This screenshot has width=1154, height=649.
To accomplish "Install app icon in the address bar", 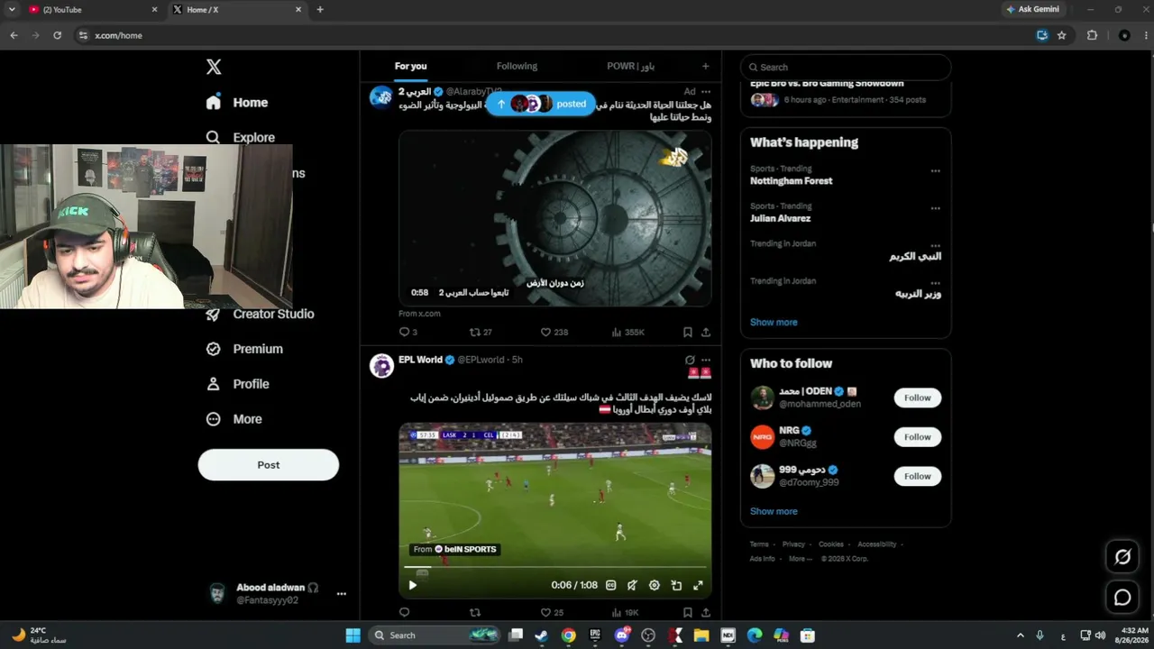I will pos(1042,35).
